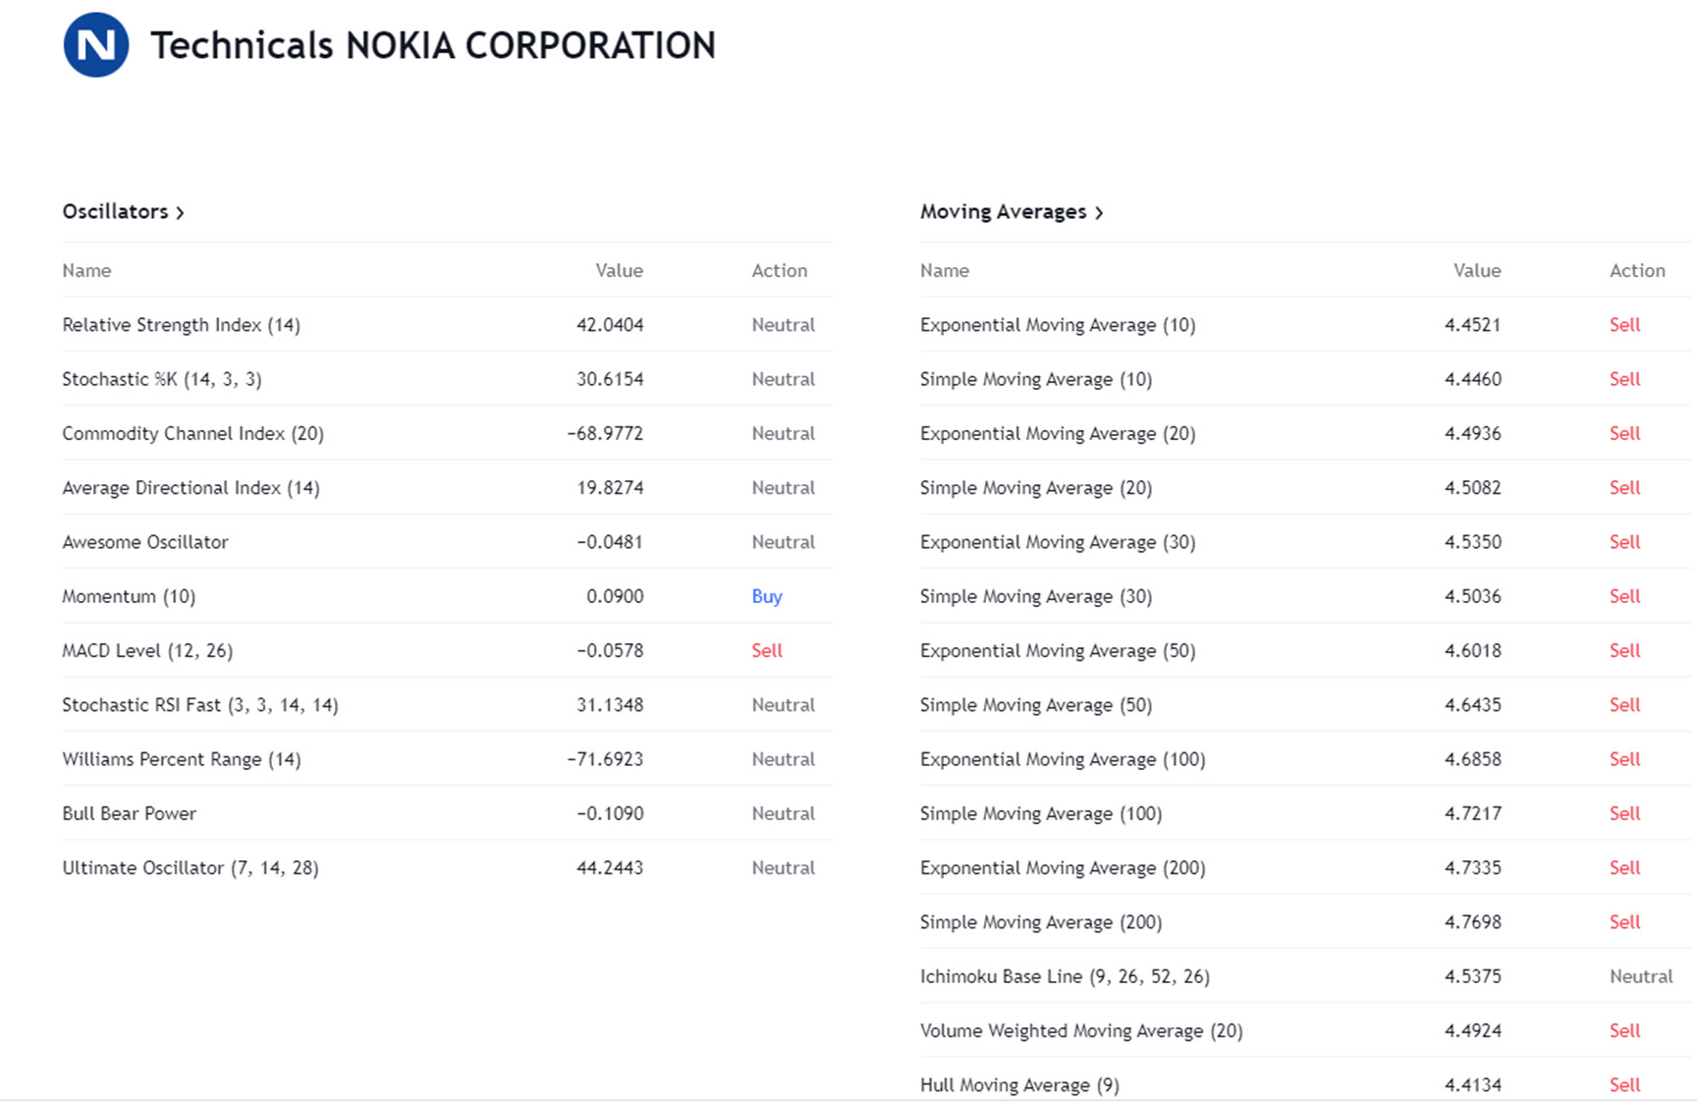Select Simple Moving Average (200) row name
This screenshot has width=1697, height=1105.
coord(1041,922)
